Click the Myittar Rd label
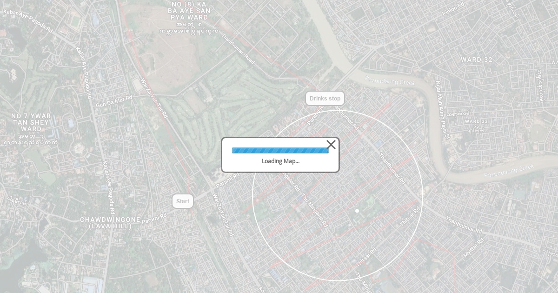558x293 pixels. point(474,247)
